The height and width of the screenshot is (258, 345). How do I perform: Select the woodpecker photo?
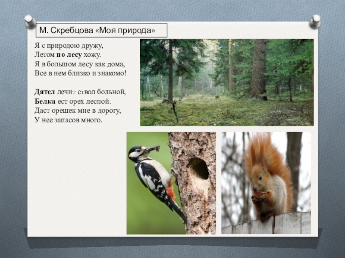pos(171,183)
